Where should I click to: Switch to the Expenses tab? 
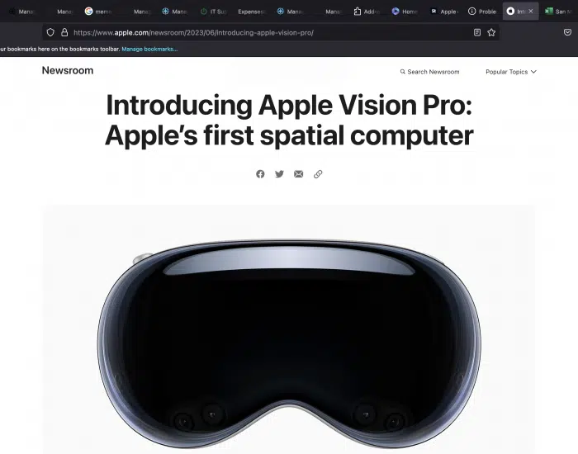click(252, 12)
